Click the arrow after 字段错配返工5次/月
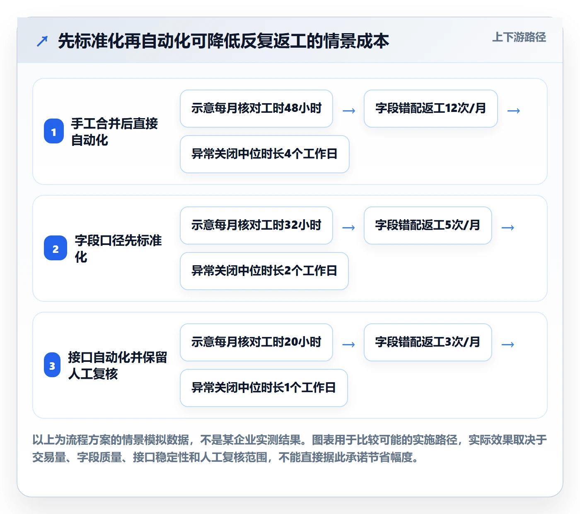580x514 pixels. point(508,228)
